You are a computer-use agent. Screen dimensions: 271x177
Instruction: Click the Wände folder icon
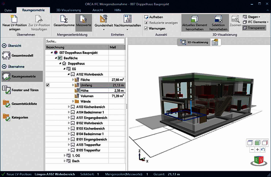(77, 101)
